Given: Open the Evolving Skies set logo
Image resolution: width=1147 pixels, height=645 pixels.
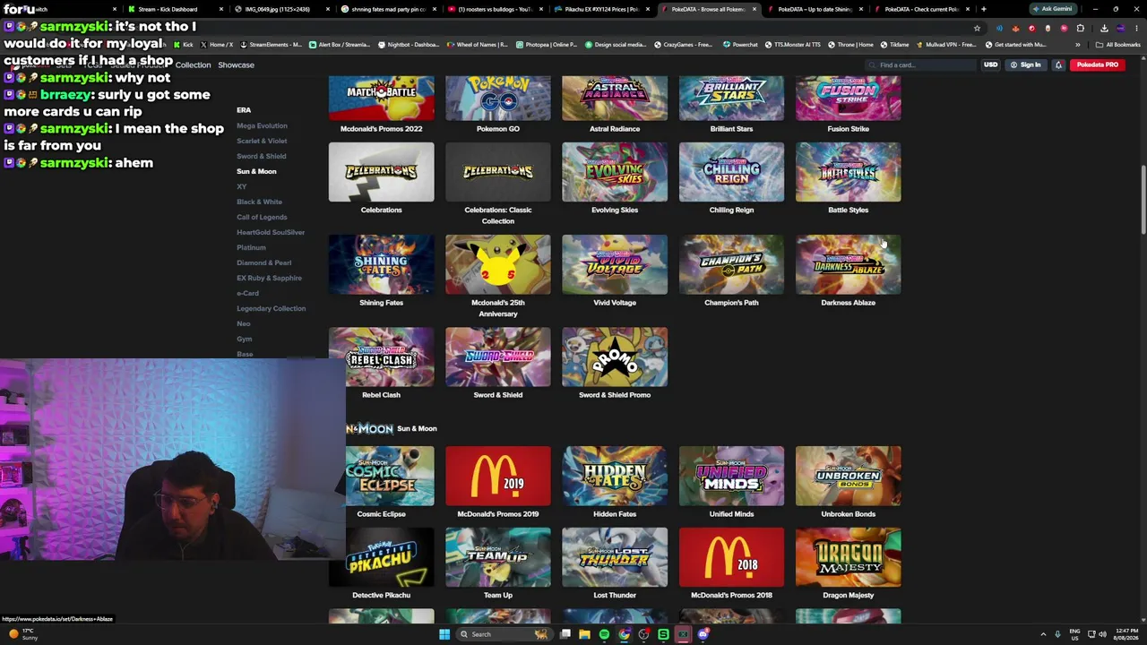Looking at the screenshot, I should point(615,172).
